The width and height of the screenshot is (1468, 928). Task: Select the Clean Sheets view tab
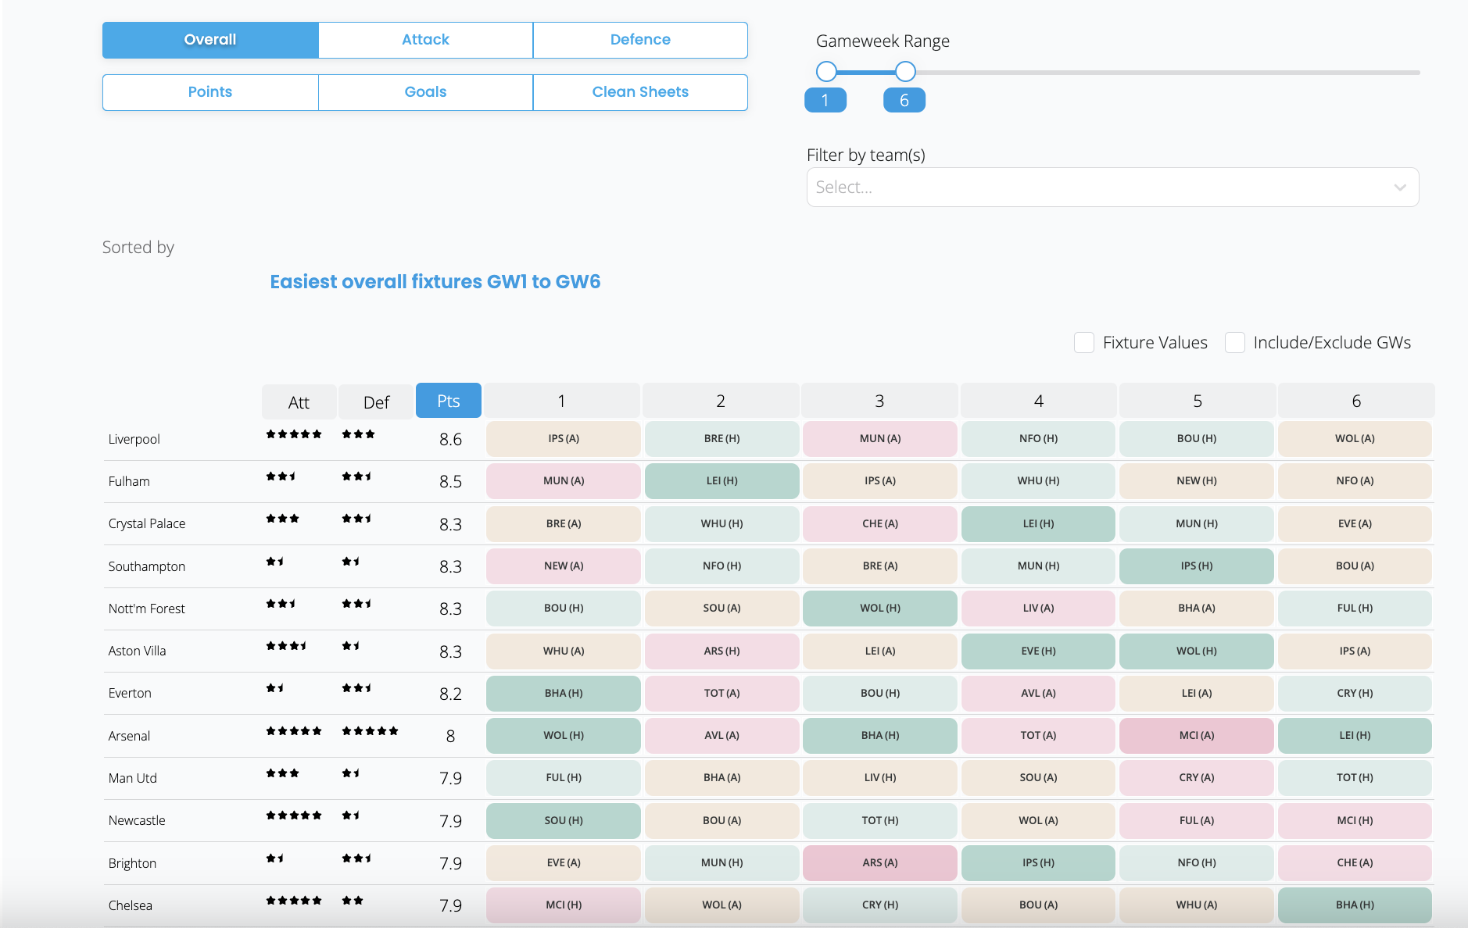pos(640,92)
